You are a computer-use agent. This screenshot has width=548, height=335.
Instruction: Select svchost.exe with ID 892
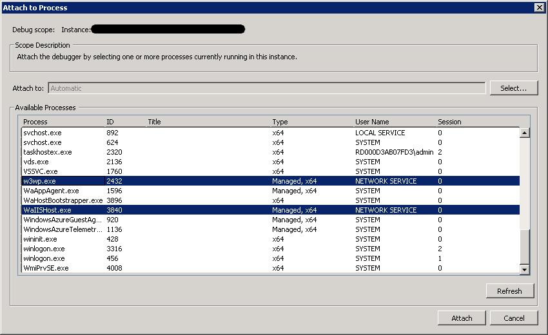click(271, 133)
